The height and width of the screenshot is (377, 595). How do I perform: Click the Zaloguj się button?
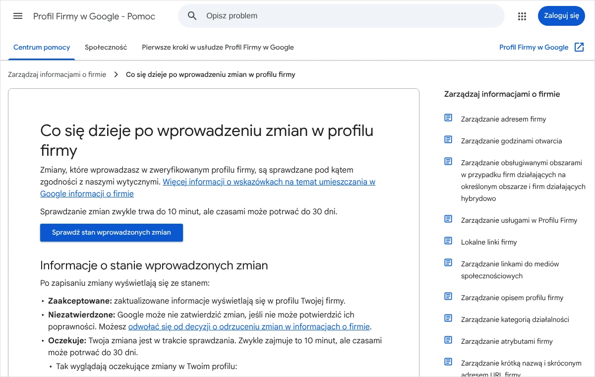[561, 16]
